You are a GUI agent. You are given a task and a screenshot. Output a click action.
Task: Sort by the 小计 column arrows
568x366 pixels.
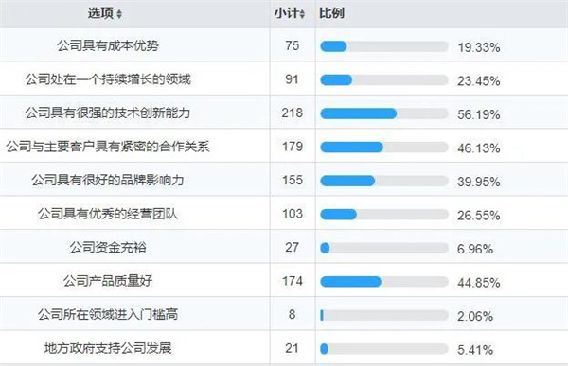pyautogui.click(x=302, y=14)
